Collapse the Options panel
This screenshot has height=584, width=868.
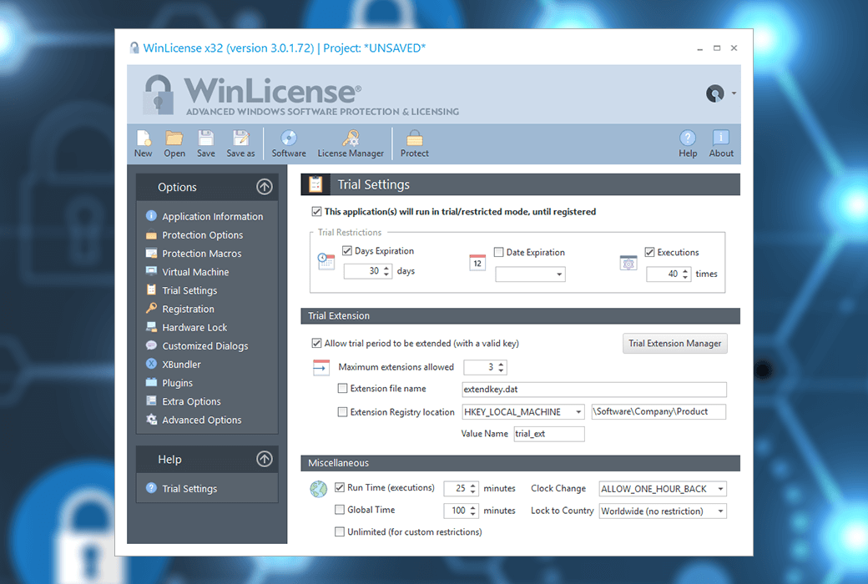coord(265,186)
